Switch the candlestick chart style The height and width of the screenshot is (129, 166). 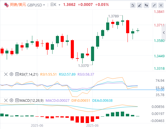coord(146,5)
